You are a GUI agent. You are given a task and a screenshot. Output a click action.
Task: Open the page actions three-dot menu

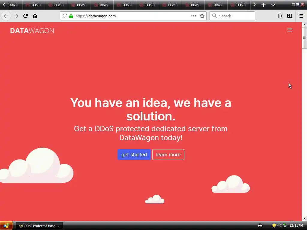point(193,16)
